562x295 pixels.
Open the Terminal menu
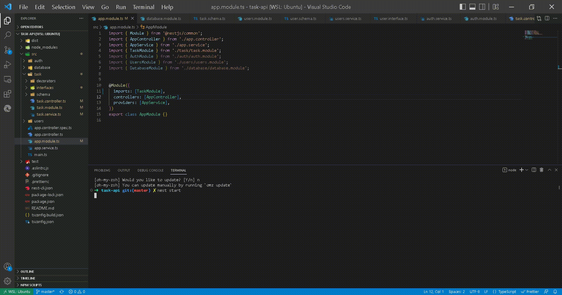(143, 7)
